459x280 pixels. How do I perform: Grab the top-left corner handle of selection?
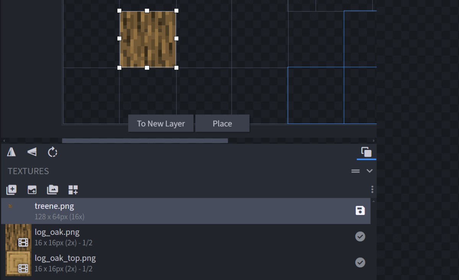[x=119, y=11]
